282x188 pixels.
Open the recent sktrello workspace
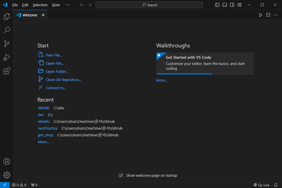click(x=43, y=108)
